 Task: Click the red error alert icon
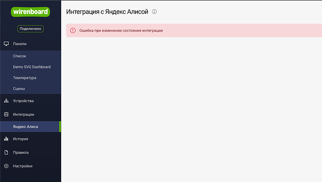(73, 30)
